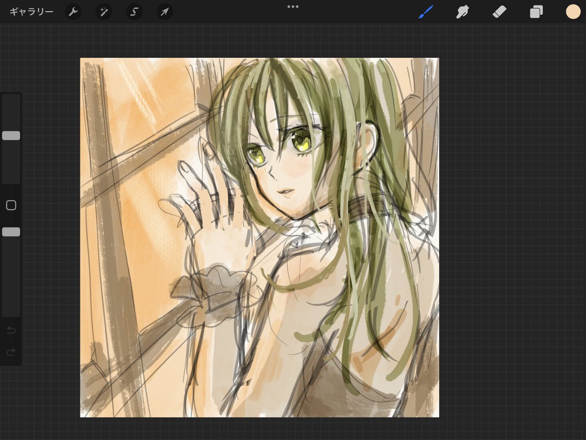The width and height of the screenshot is (586, 440).
Task: Click the brush size slider handle
Action: coord(11,135)
